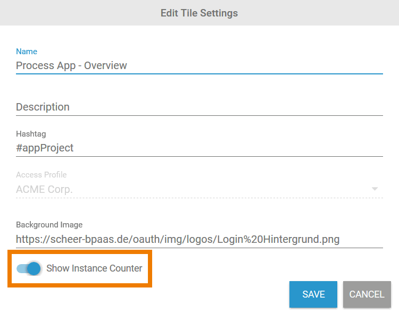Screen dimensions: 399x313
Task: Click into the Description field
Action: tap(199, 107)
